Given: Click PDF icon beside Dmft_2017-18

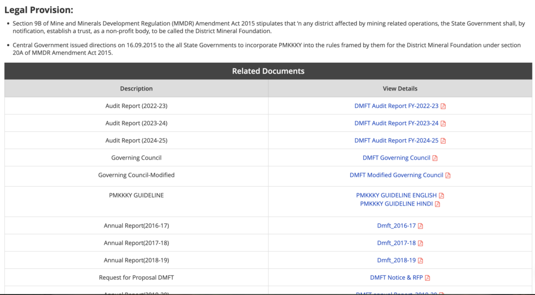Looking at the screenshot, I should point(421,243).
